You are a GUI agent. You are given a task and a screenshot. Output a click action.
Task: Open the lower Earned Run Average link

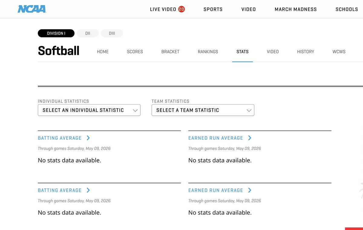pos(216,190)
